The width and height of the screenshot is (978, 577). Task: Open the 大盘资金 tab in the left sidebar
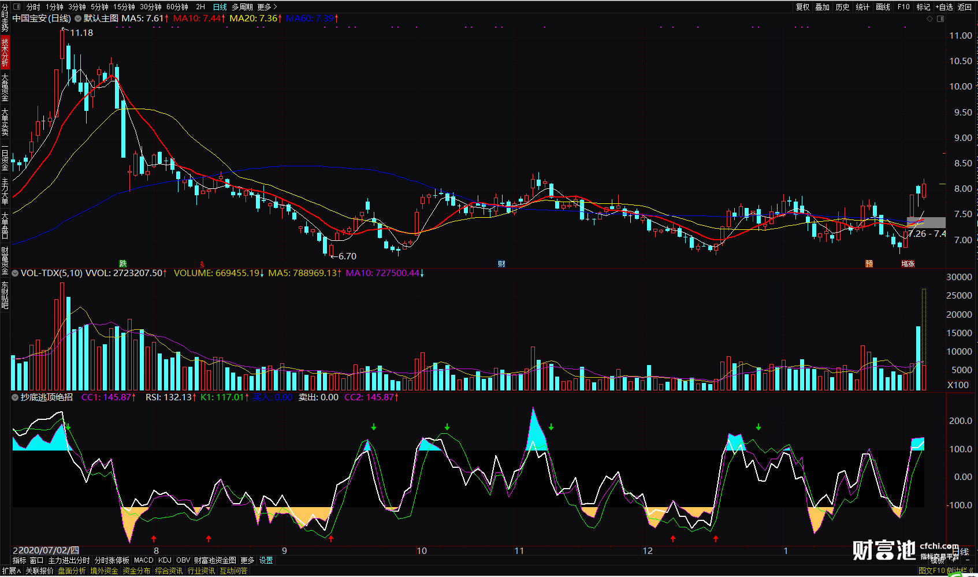(x=5, y=87)
